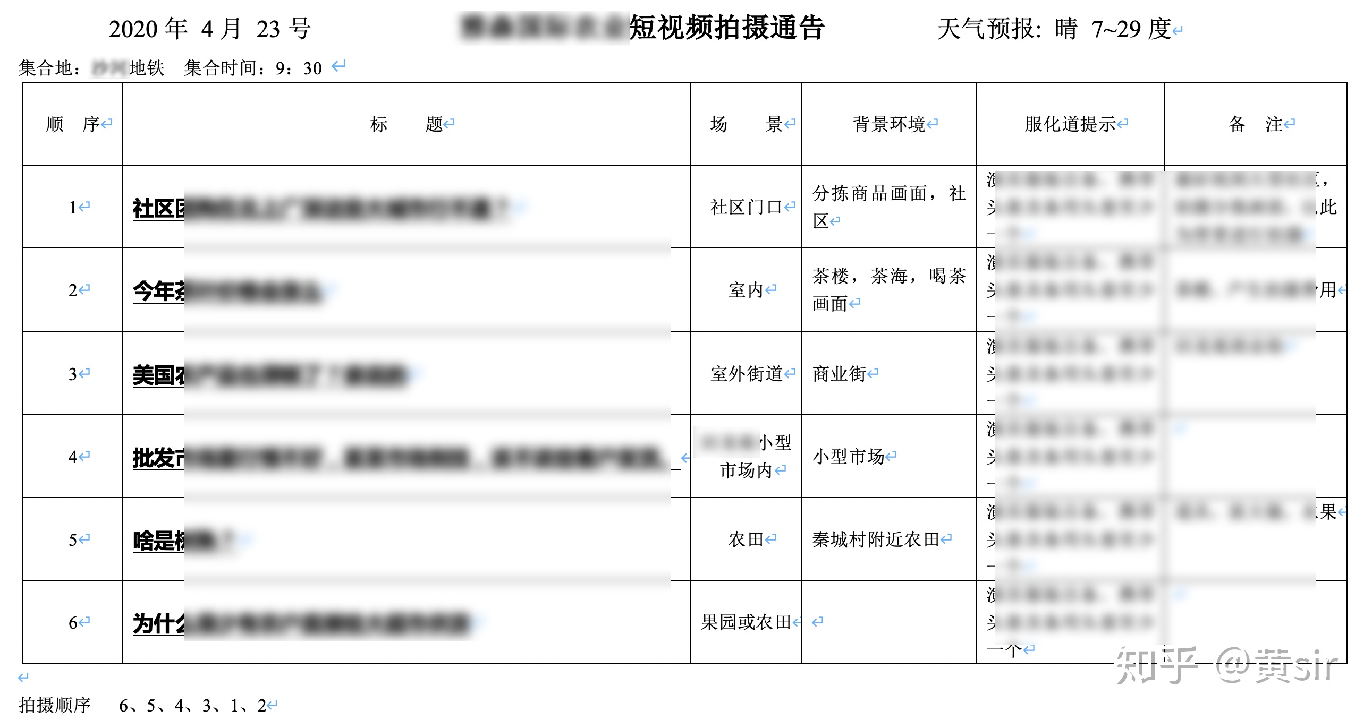This screenshot has width=1372, height=720.
Task: Click the row 6 title starting 为什么
Action: click(301, 623)
